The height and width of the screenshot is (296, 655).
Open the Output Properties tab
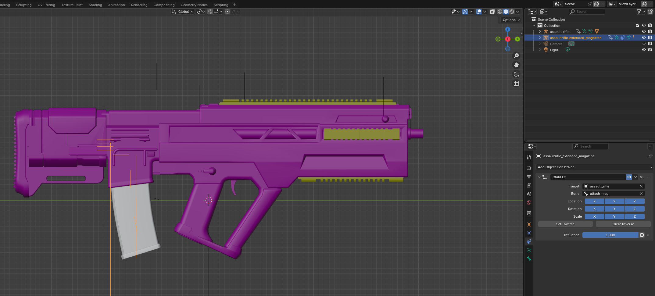529,177
